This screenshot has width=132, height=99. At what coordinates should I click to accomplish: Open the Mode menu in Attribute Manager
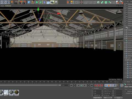point(128,82)
